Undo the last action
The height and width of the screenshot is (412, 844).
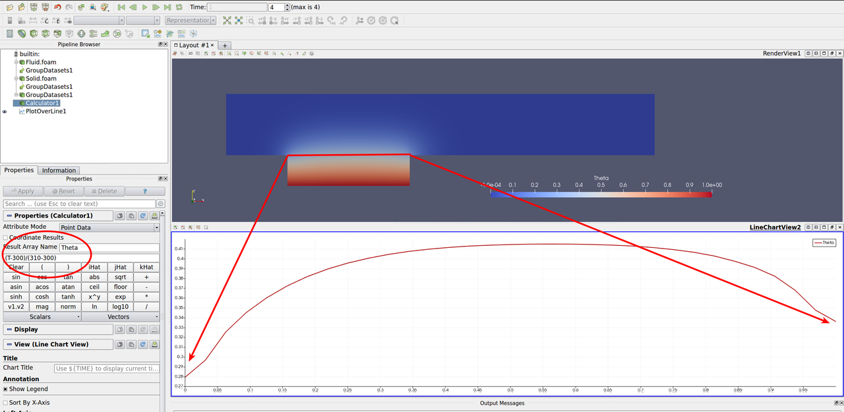click(57, 7)
